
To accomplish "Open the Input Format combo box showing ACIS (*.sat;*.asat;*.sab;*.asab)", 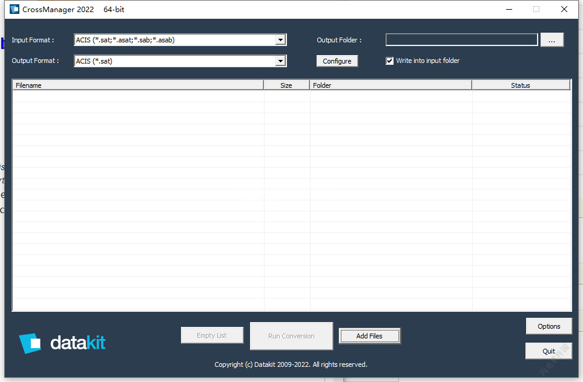I will point(180,40).
